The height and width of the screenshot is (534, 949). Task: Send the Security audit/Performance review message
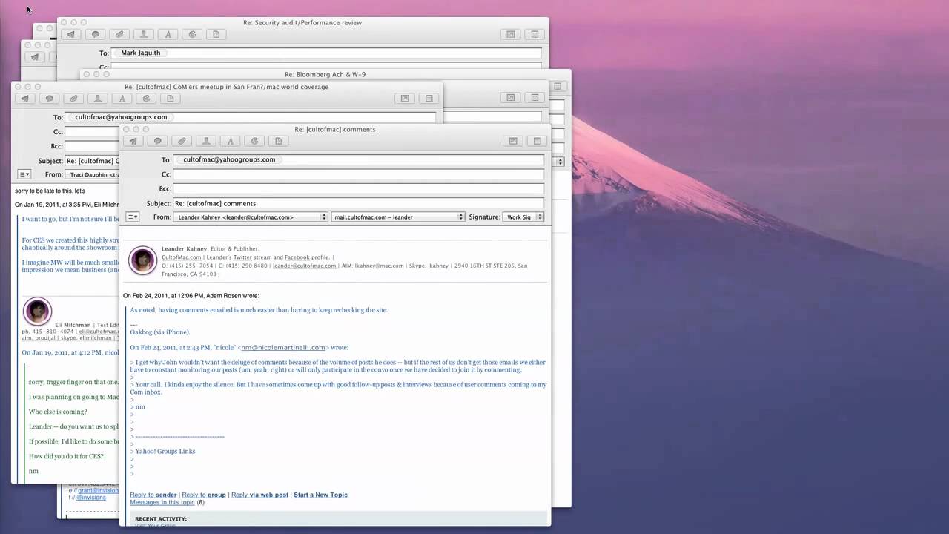click(x=71, y=34)
